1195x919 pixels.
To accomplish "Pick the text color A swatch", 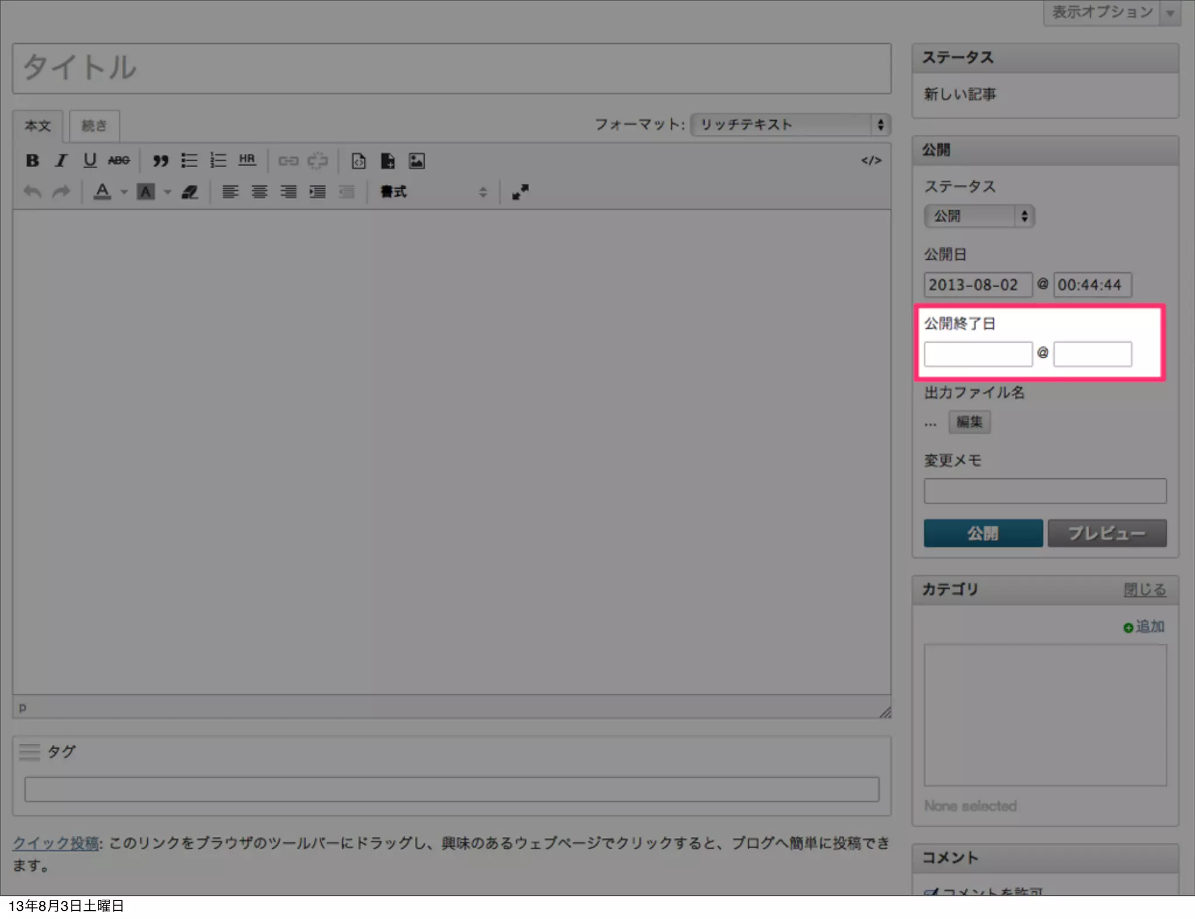I will pos(103,192).
